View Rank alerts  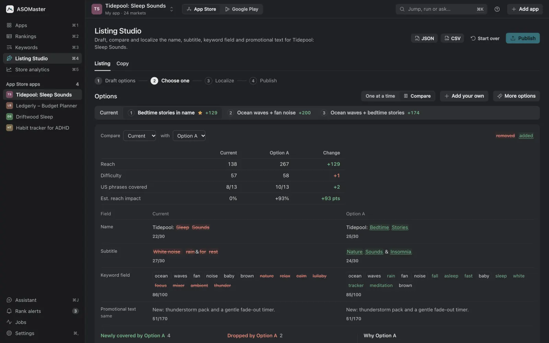43,311
